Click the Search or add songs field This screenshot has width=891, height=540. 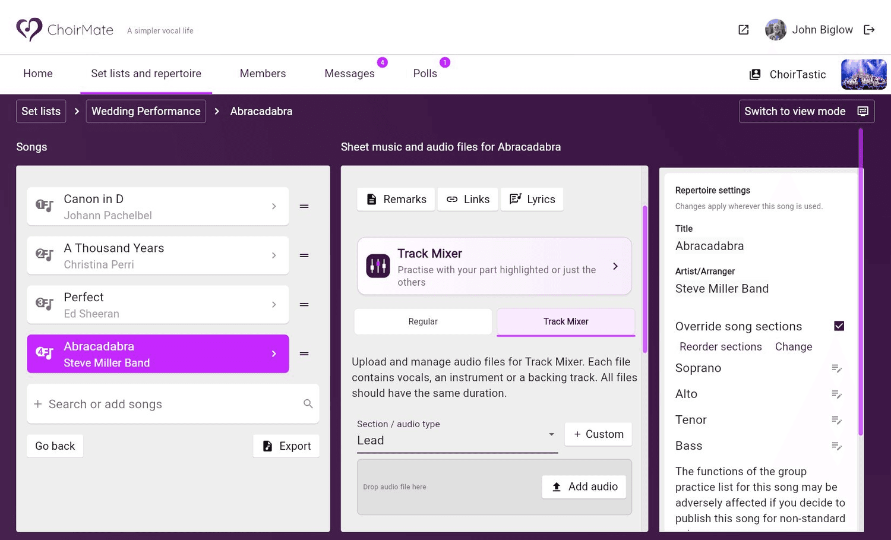(x=173, y=404)
